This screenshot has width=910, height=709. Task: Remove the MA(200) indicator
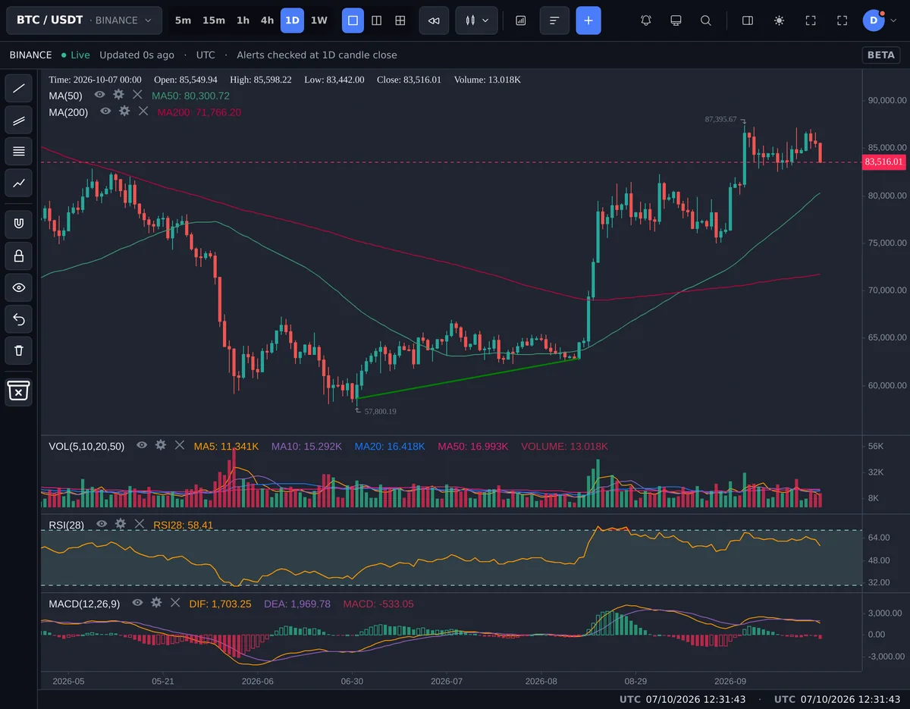143,111
